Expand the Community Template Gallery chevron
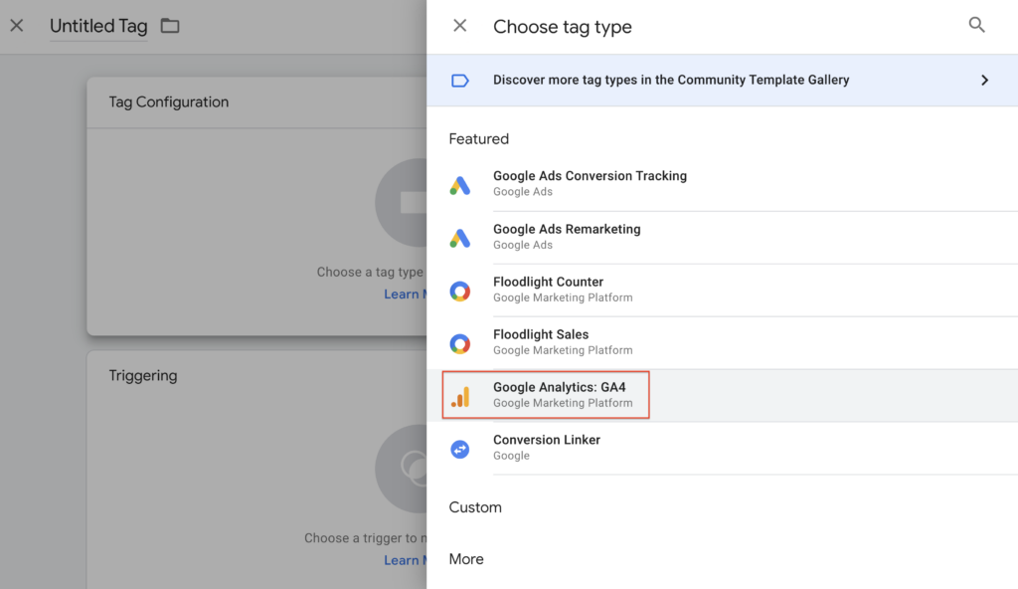Viewport: 1018px width, 589px height. pyautogui.click(x=984, y=80)
